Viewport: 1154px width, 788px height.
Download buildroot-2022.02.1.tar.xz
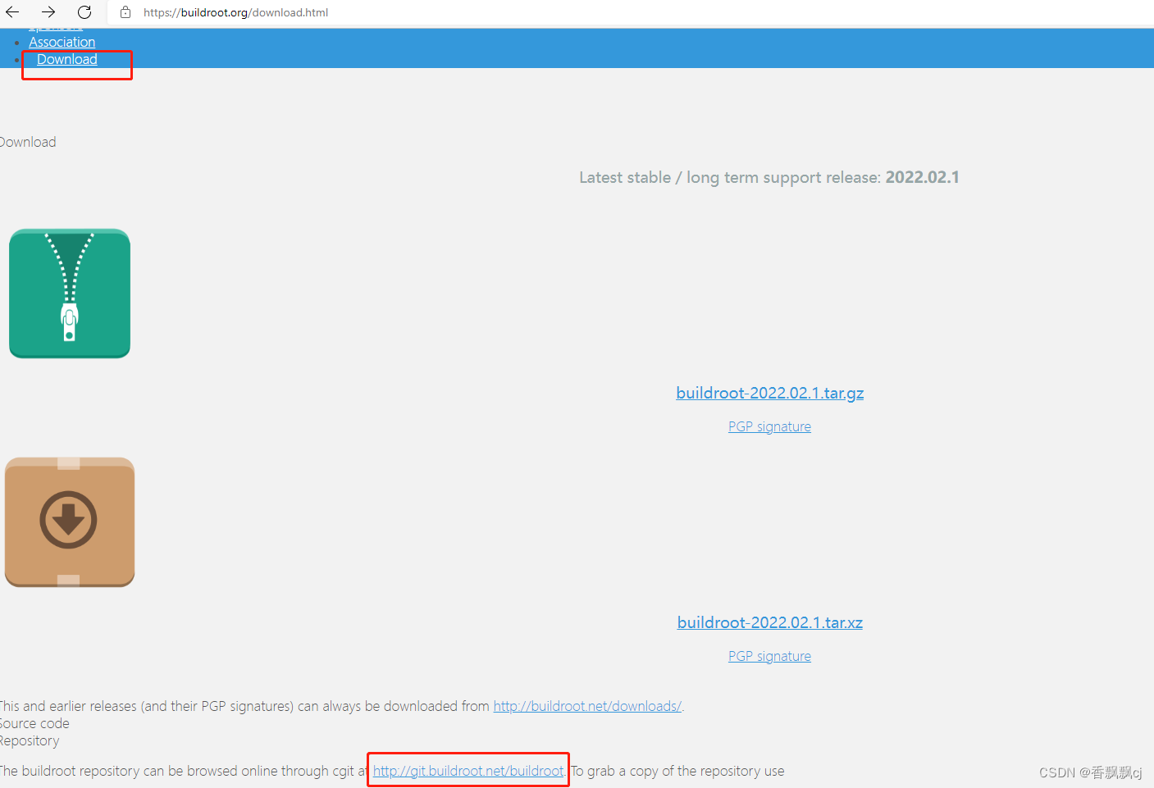coord(769,622)
